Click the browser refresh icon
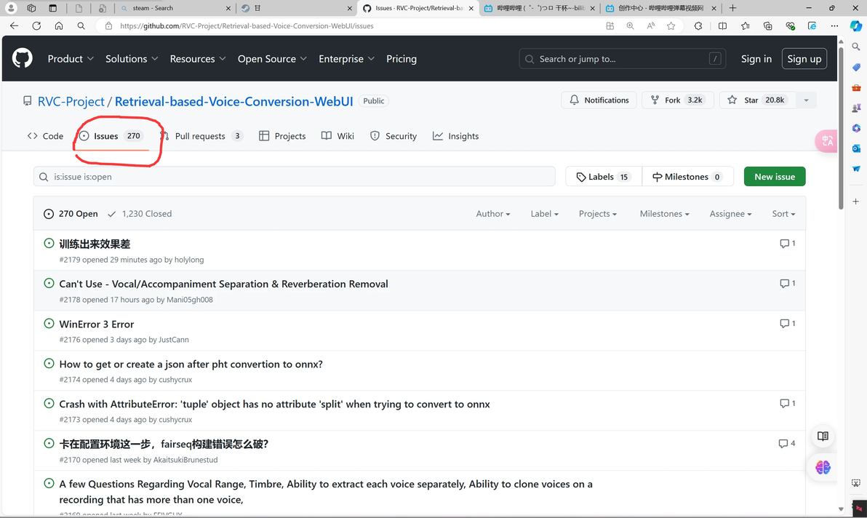The height and width of the screenshot is (518, 867). (36, 25)
